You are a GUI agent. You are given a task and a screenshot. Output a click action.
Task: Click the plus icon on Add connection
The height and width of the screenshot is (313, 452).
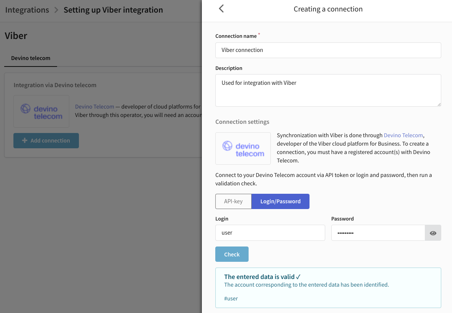[x=25, y=140]
